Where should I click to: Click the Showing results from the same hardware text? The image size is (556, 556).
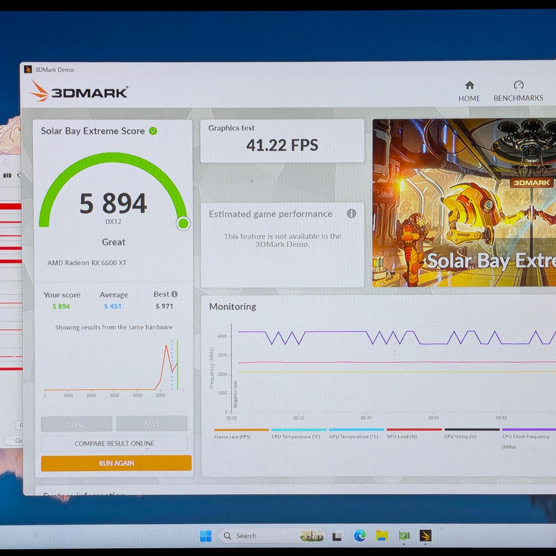point(114,327)
